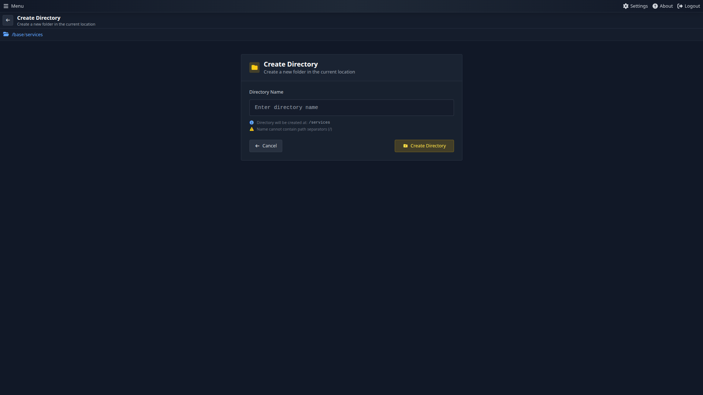703x395 pixels.
Task: Click the Cancel button
Action: tap(265, 146)
